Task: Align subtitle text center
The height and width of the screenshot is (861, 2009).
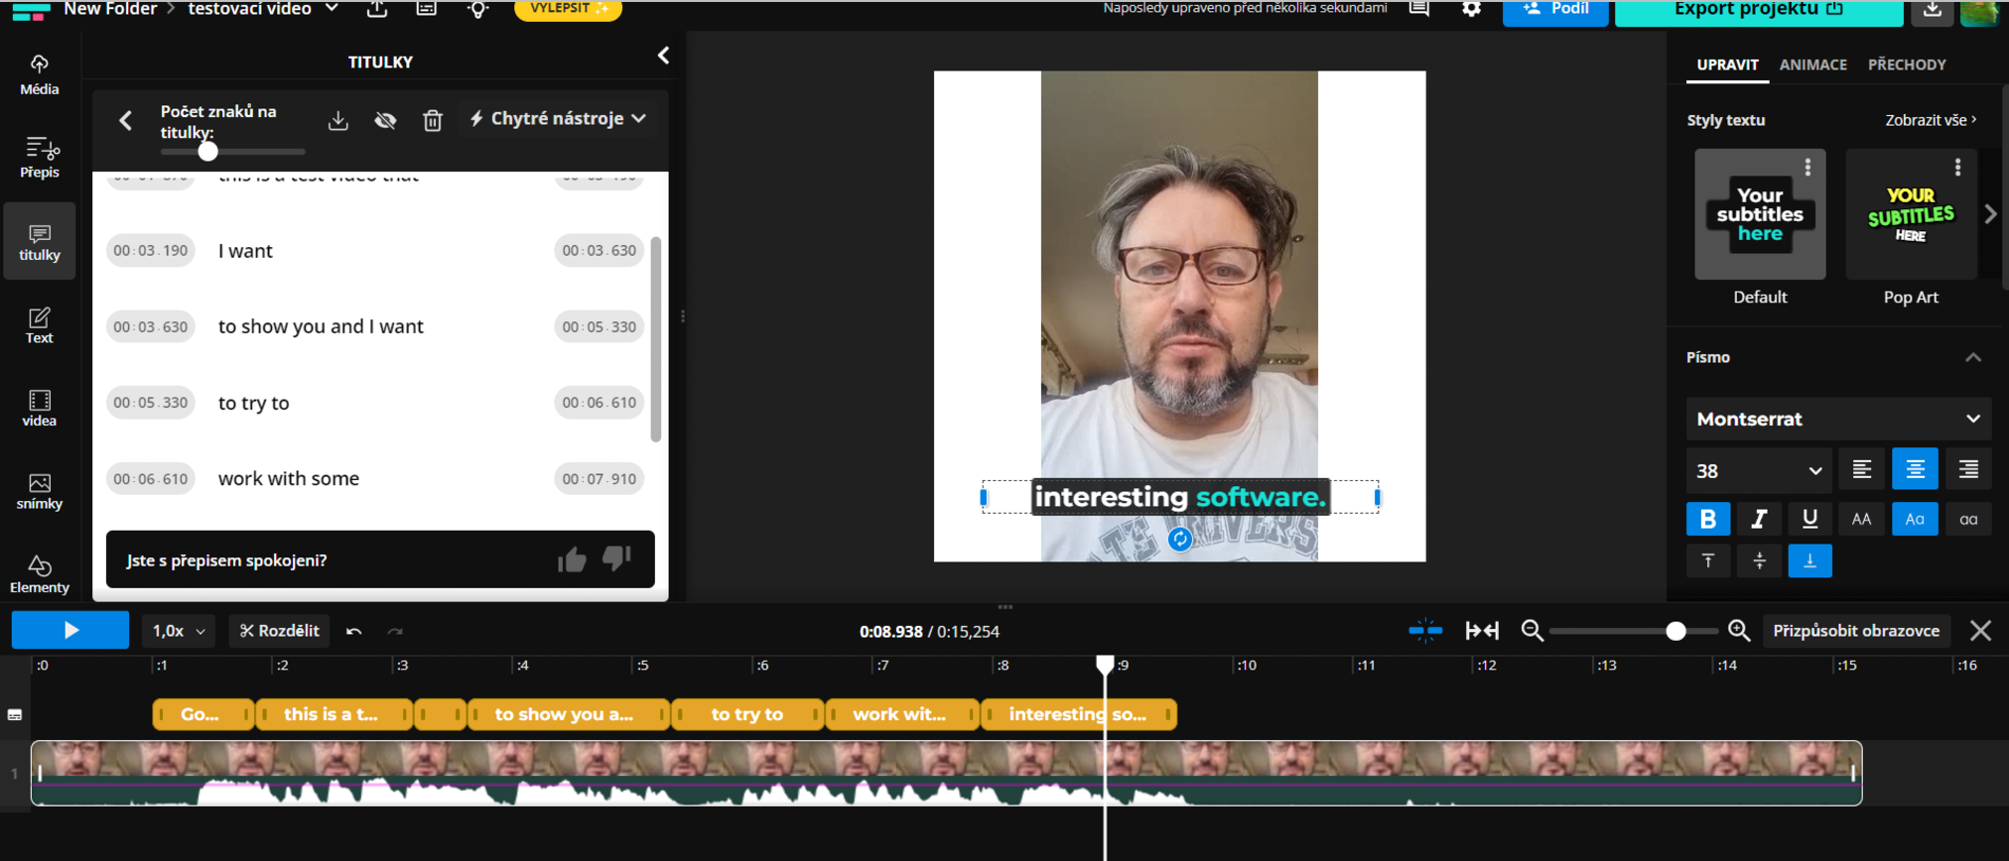Action: coord(1915,469)
